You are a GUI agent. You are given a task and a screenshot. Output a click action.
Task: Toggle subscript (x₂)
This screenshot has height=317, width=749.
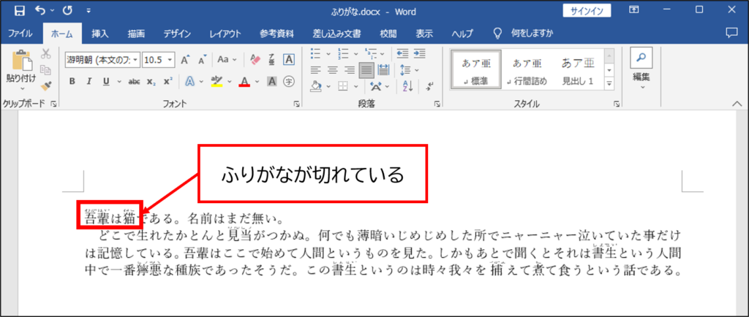click(151, 82)
